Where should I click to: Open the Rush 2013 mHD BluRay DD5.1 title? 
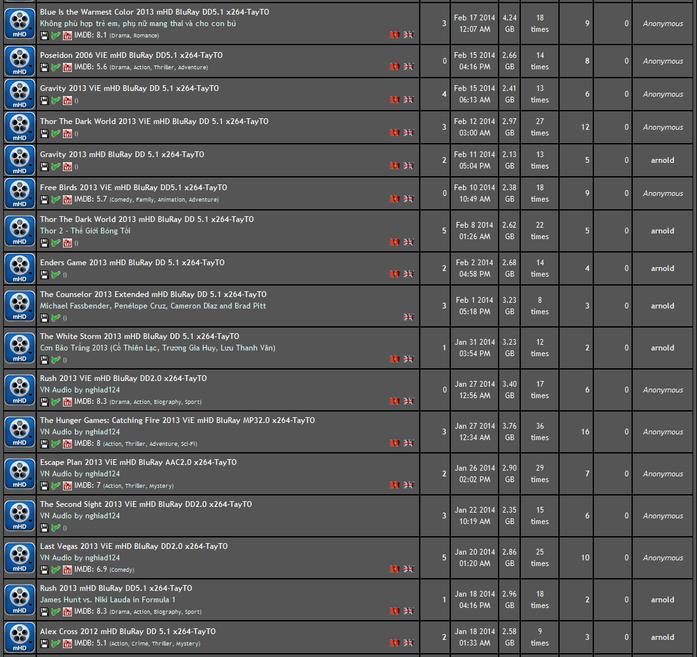[116, 588]
